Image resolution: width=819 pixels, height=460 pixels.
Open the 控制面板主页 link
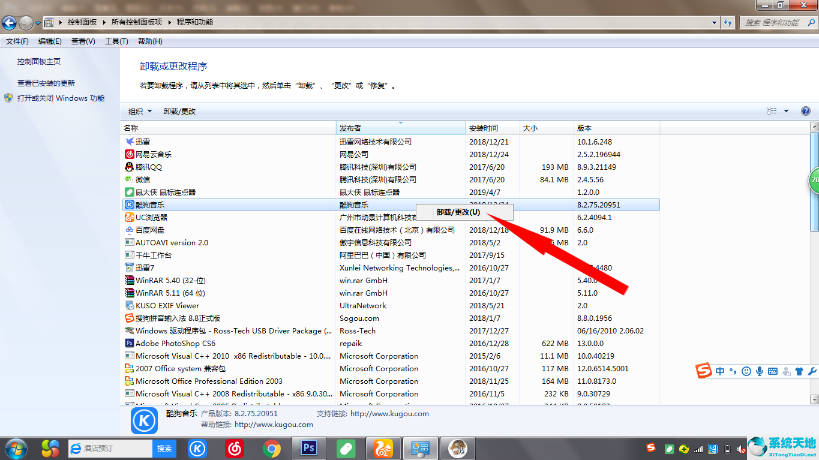(39, 61)
